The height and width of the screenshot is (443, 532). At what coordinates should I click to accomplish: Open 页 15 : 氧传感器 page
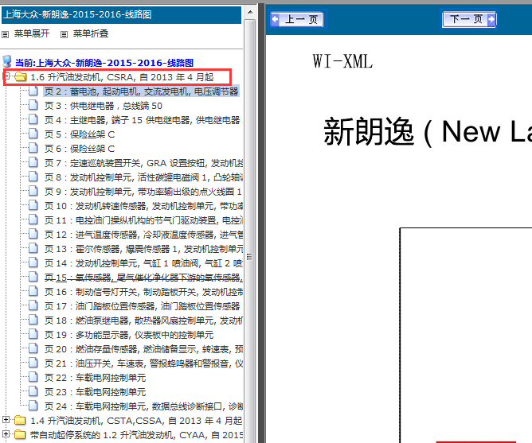click(x=143, y=278)
